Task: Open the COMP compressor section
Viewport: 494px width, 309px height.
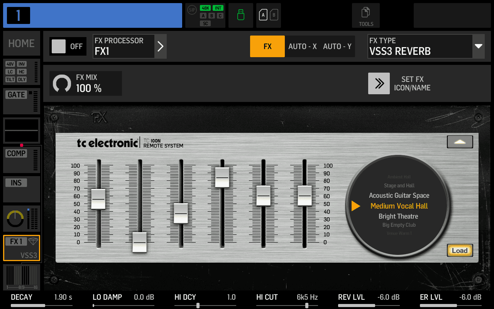Action: [x=22, y=160]
